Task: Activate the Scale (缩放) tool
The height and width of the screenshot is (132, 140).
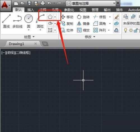Action: point(83,30)
